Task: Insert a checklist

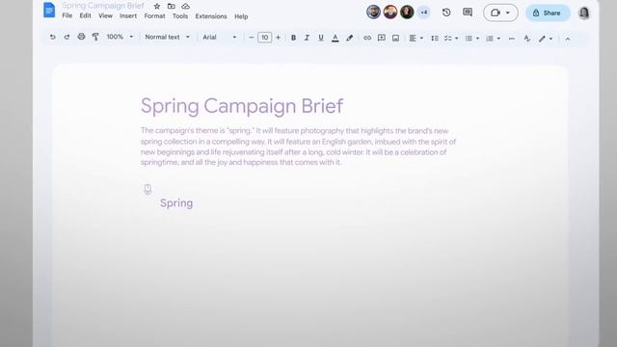Action: coord(447,39)
